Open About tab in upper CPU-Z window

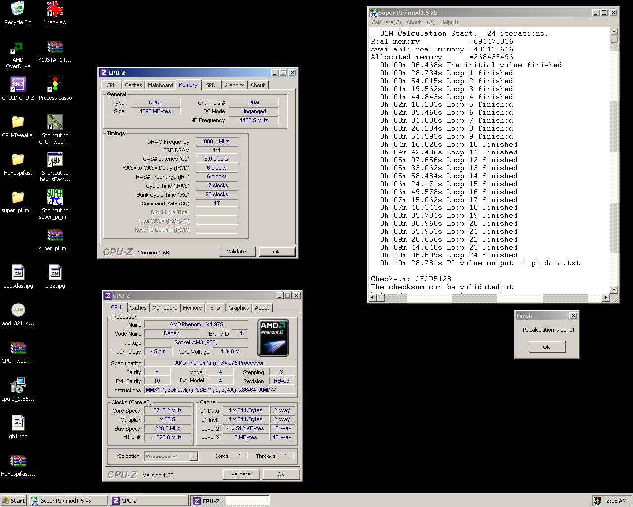click(257, 85)
